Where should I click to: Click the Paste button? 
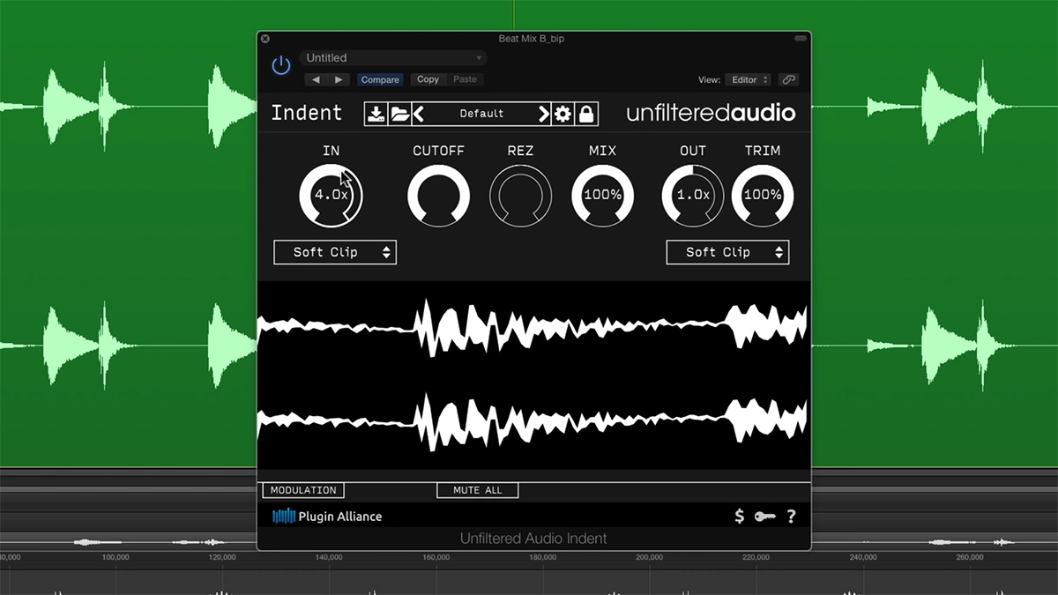click(465, 79)
